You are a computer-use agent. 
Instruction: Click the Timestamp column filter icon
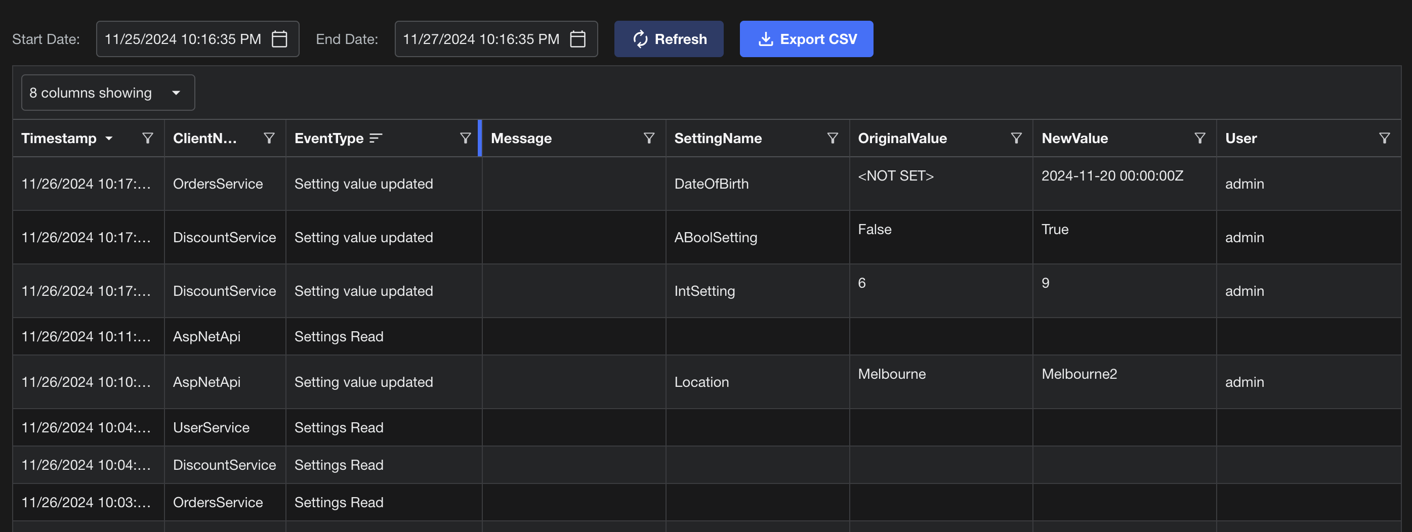click(x=147, y=138)
